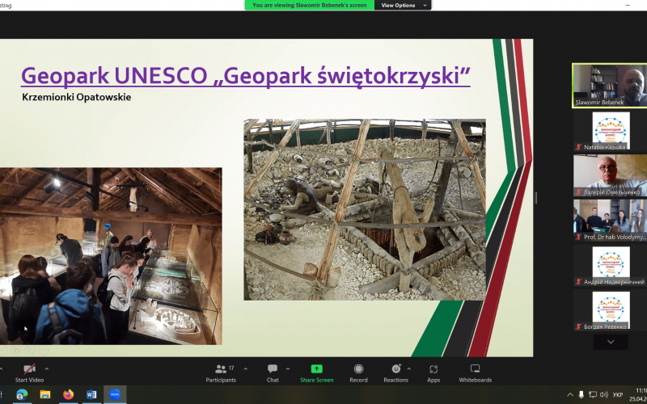Select Валерій Омельченко's video tile
The height and width of the screenshot is (404, 647).
[611, 175]
